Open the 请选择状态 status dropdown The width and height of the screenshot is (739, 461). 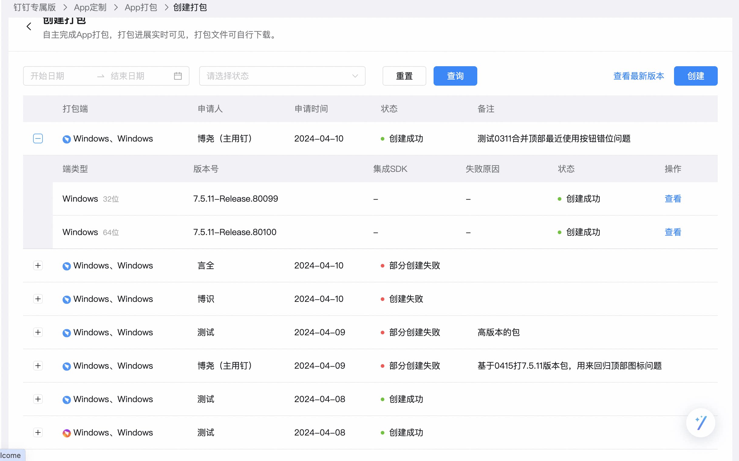click(x=282, y=76)
